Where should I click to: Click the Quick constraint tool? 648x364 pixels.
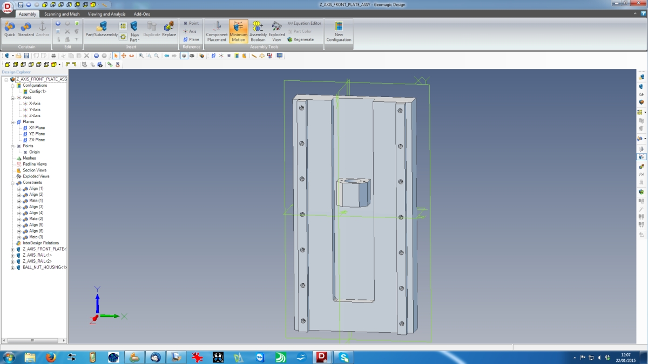pos(10,29)
